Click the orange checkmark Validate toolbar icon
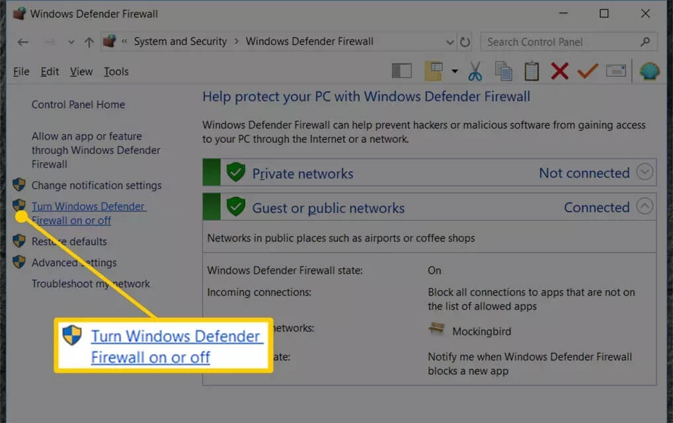The width and height of the screenshot is (673, 423). point(587,71)
